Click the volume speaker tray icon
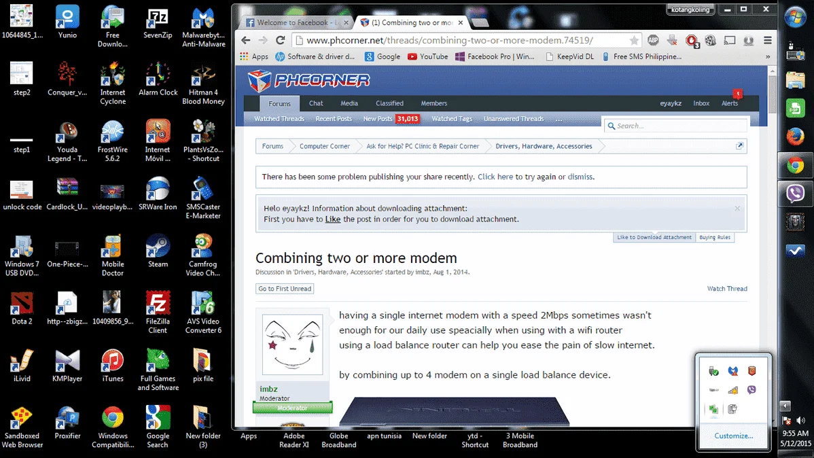This screenshot has height=458, width=814. click(x=801, y=420)
